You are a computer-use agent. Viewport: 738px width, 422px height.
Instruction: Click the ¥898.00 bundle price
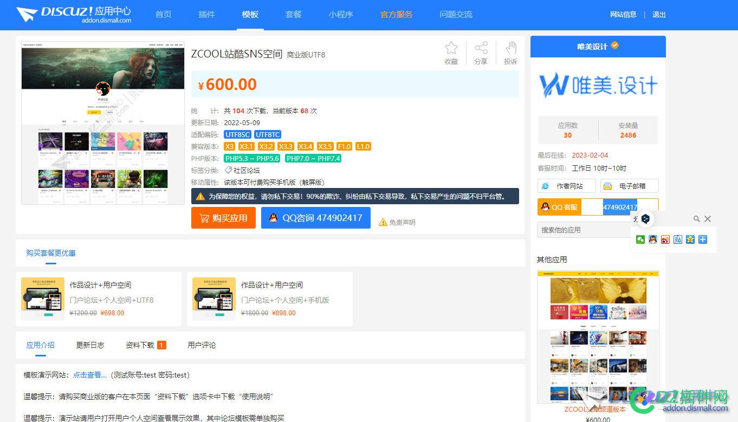click(284, 313)
